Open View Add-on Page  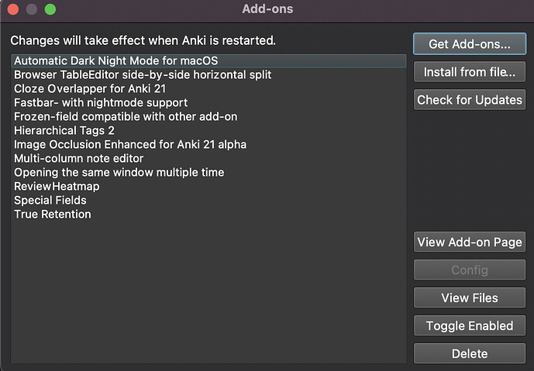click(470, 242)
